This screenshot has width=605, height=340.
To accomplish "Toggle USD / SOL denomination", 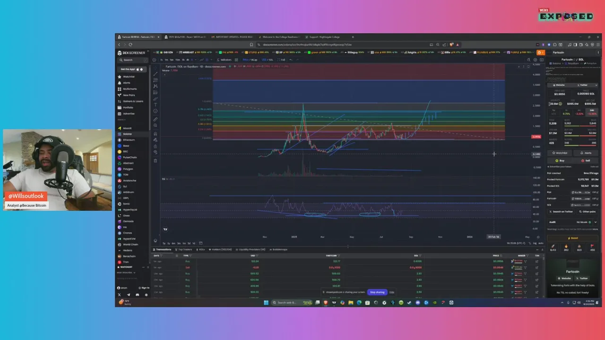I will (x=268, y=60).
